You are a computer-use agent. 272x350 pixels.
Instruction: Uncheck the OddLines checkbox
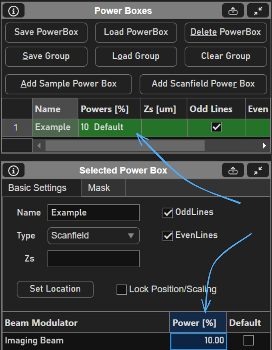168,213
